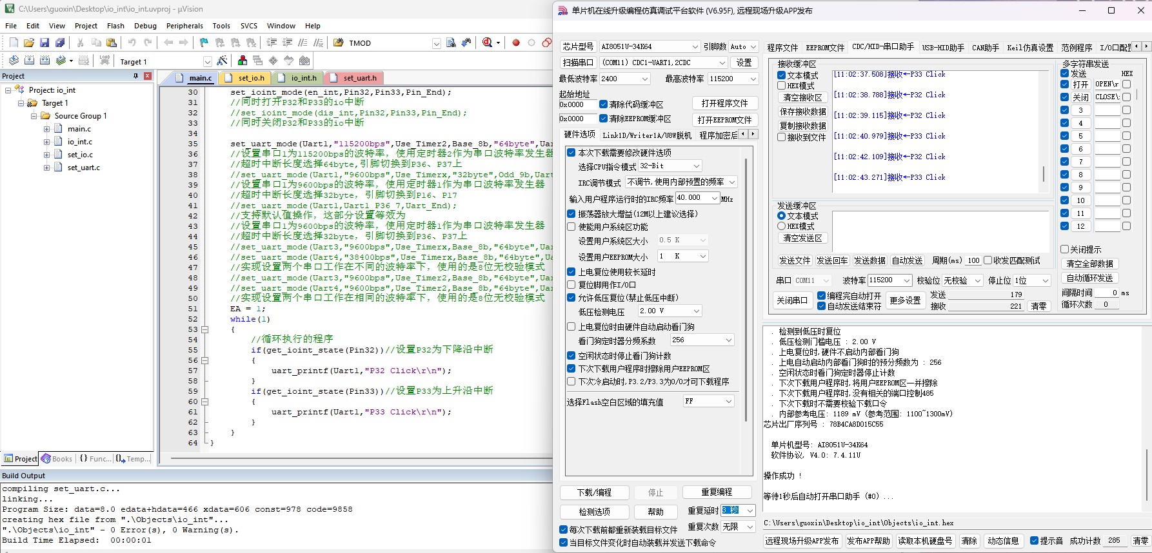Switch to the Keil仿真设置 tab
This screenshot has height=553, width=1152.
pos(1030,48)
